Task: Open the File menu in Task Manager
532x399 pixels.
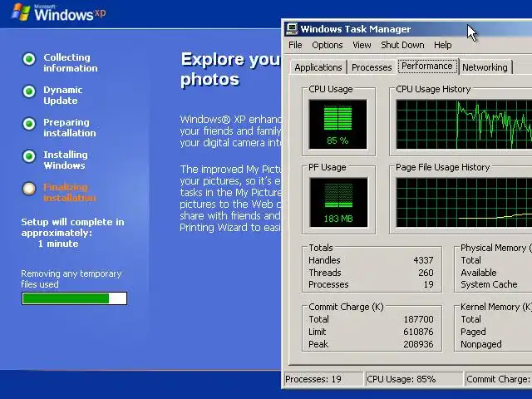Action: (295, 45)
